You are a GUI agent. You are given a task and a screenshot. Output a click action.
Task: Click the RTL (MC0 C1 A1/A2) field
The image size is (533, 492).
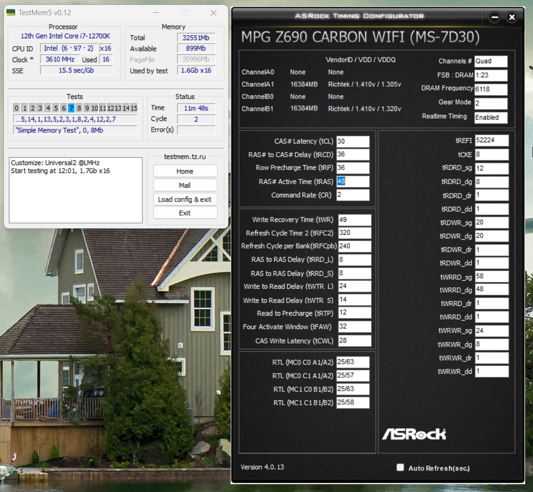(353, 376)
